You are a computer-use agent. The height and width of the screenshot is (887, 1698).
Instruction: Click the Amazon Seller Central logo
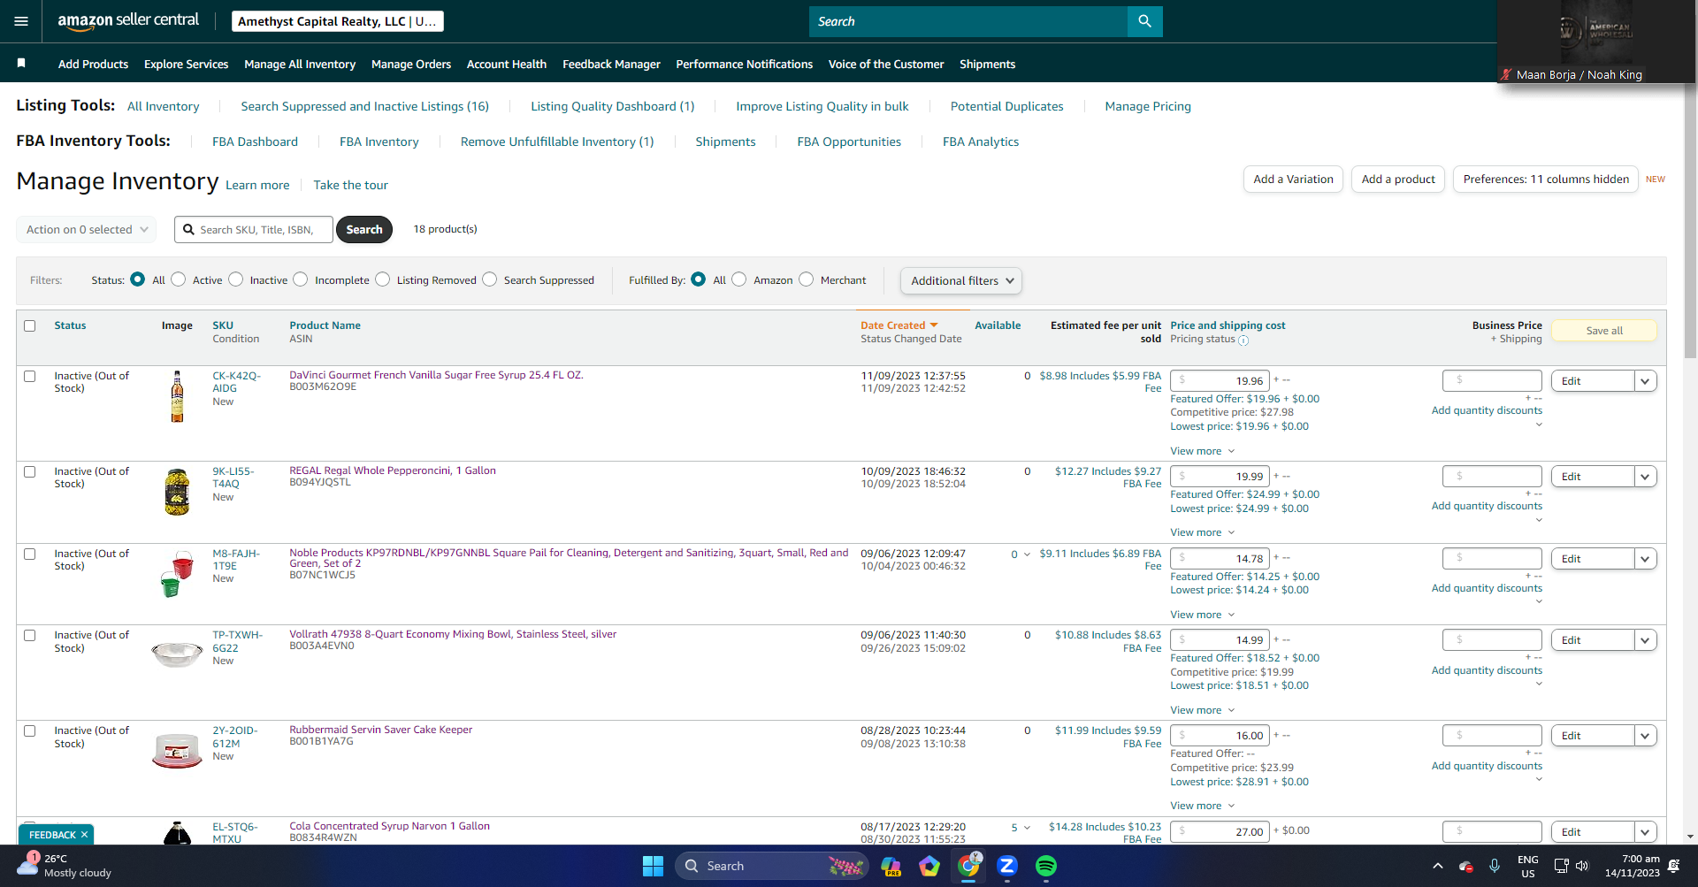pos(128,21)
